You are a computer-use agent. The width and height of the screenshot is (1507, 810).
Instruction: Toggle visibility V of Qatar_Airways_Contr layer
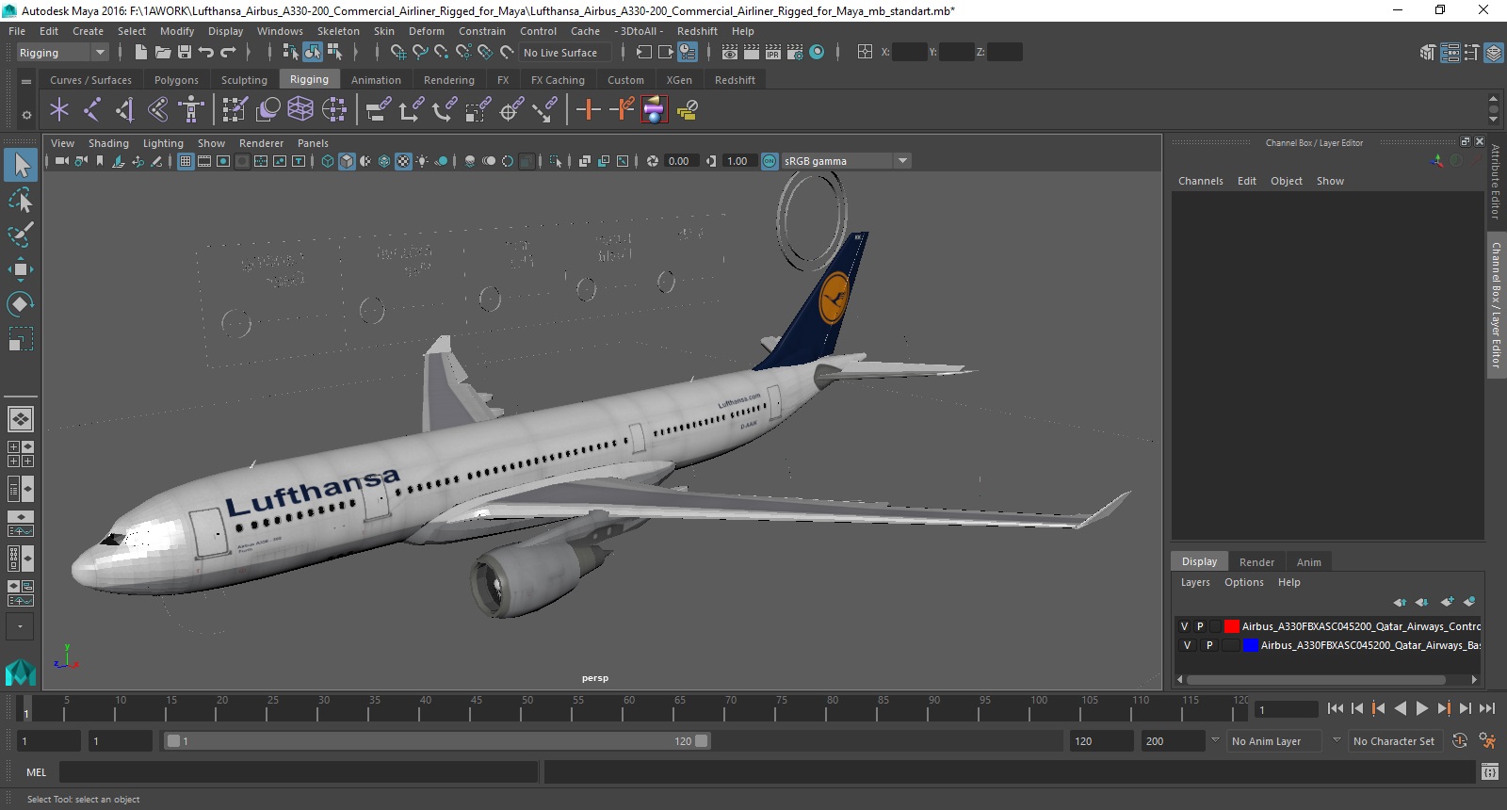point(1185,626)
